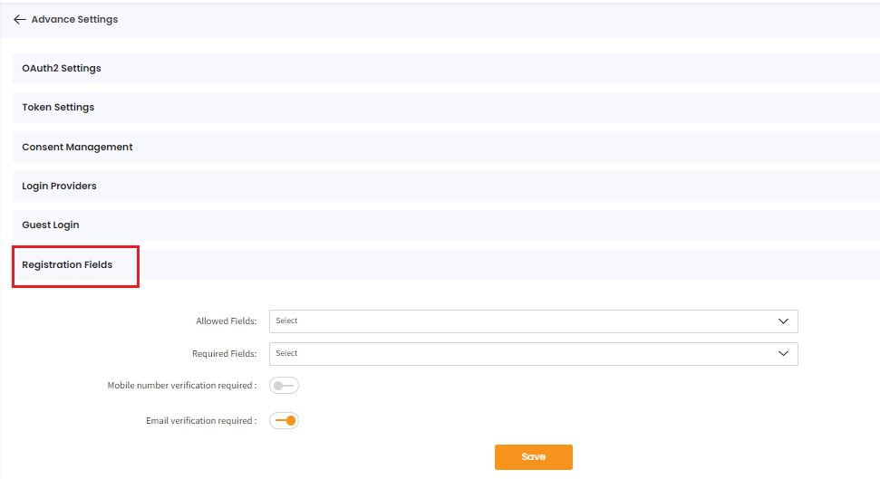Click the Advance Settings header title

coord(74,19)
